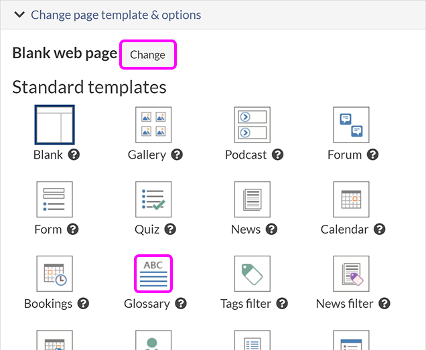Choose the Bookings template icon
Screen dimensions: 426x350
pyautogui.click(x=54, y=274)
